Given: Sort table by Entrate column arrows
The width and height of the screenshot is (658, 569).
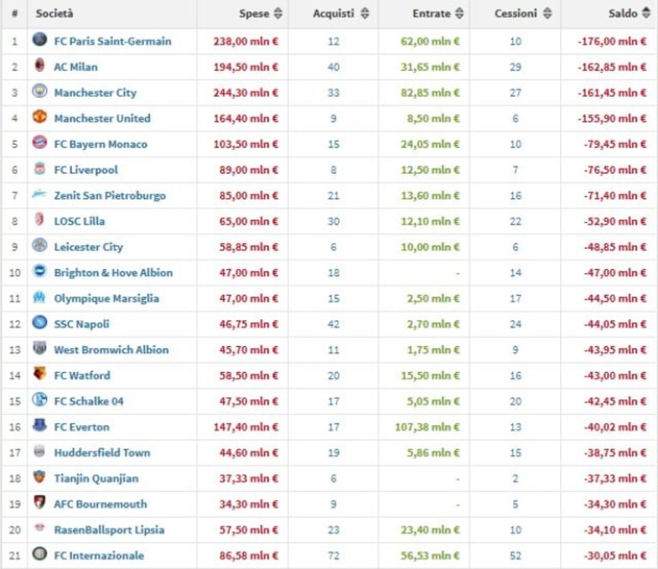Looking at the screenshot, I should 460,14.
